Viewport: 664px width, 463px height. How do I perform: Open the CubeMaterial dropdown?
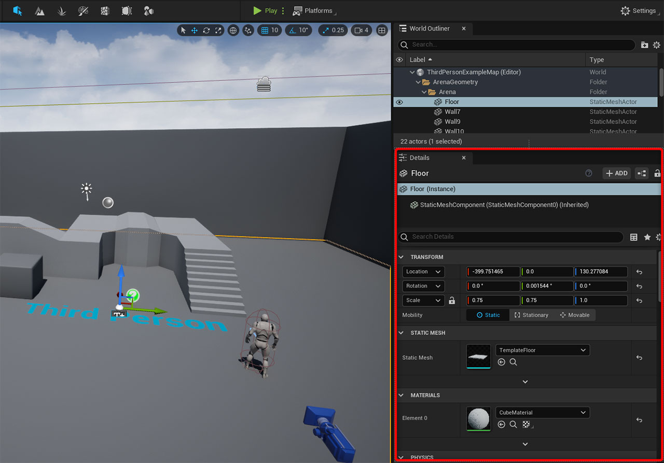(542, 413)
